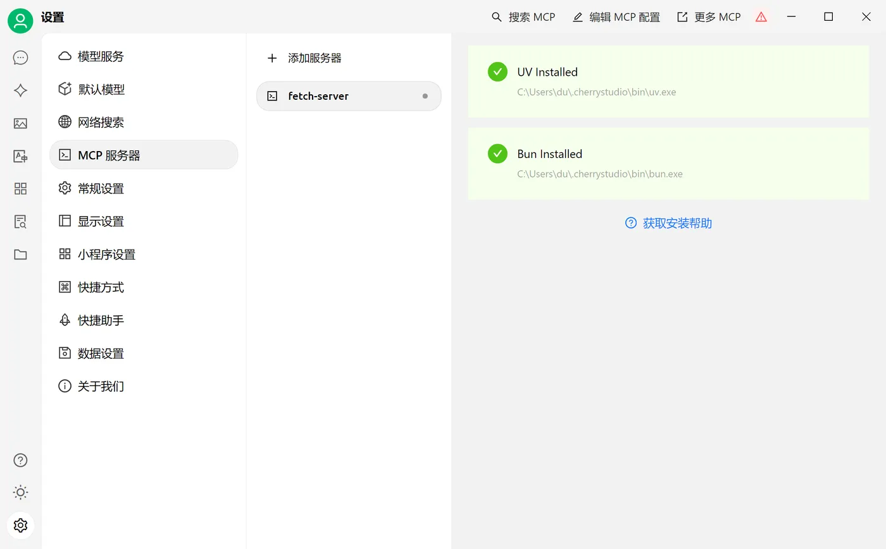Open the files page from the sidebar
886x549 pixels.
point(20,255)
